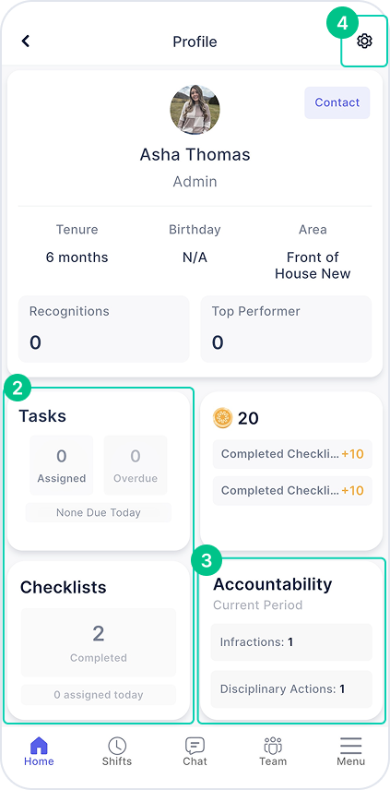390x790 pixels.
Task: Click the Contact button
Action: tap(337, 102)
